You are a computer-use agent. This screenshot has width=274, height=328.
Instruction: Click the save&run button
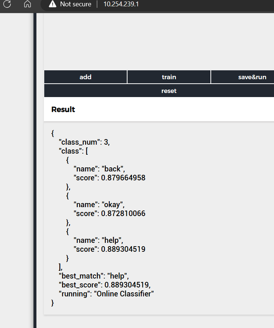click(243, 77)
